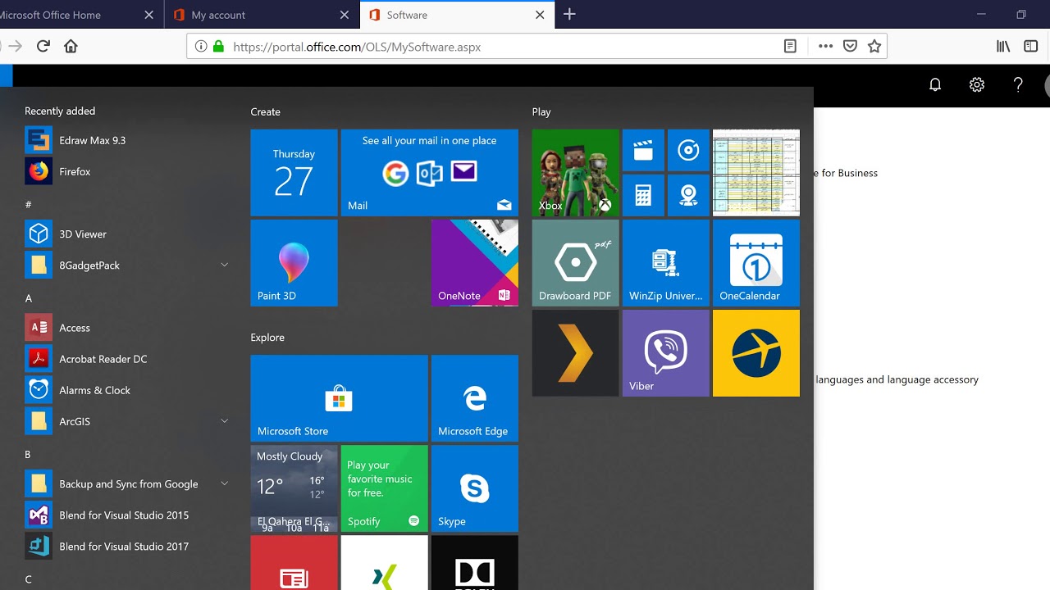Click the letter B group header

pos(28,454)
